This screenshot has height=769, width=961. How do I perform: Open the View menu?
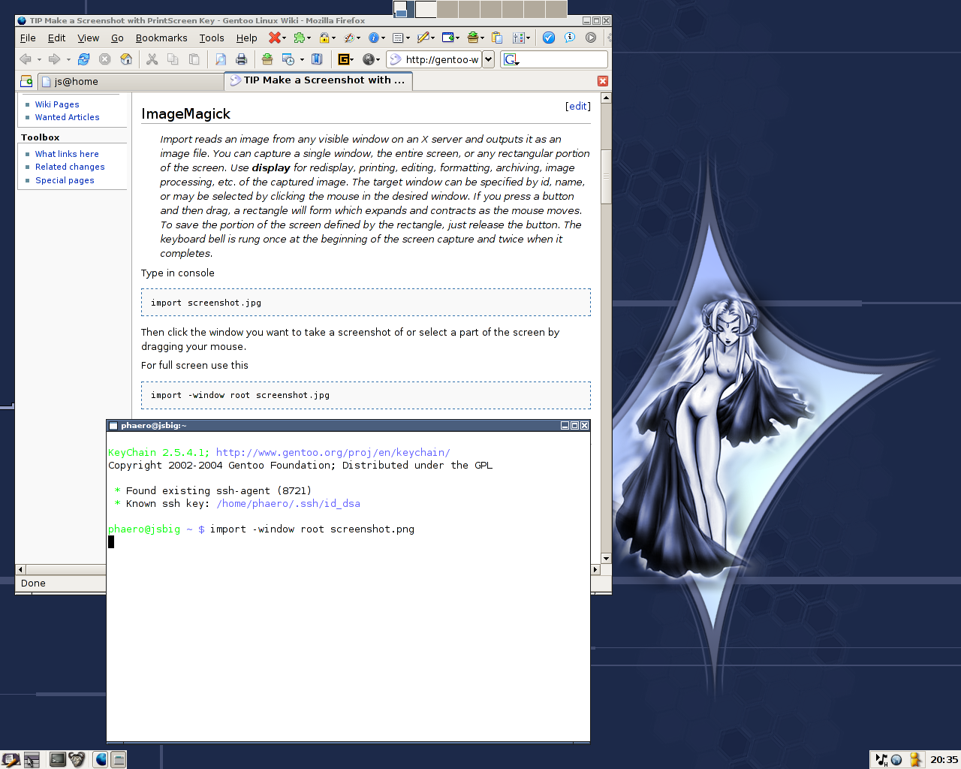tap(89, 38)
